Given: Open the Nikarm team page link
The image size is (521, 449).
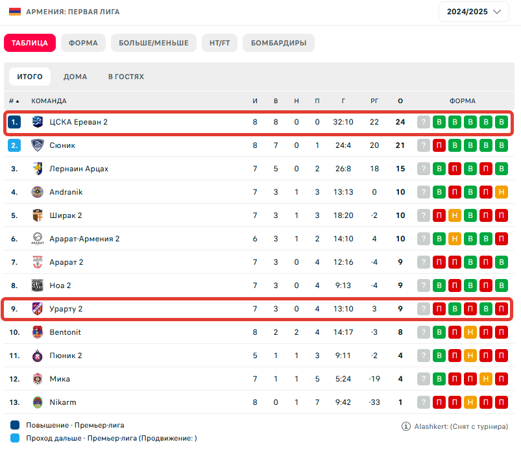Looking at the screenshot, I should [63, 402].
